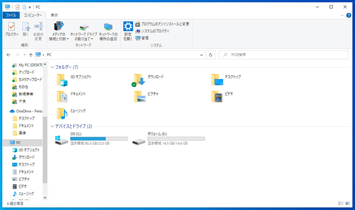Switch to the 表示 tab
Image resolution: width=355 pixels, height=210 pixels.
coord(54,15)
